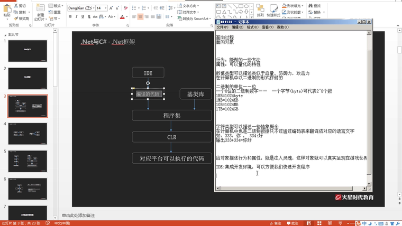Click the Format Painter (格式刷) icon
Screen dimensions: 402x226
coord(21,18)
